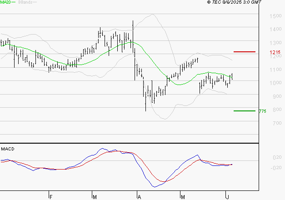The width and height of the screenshot is (285, 200).
Task: Click the 1215 resistance price label
Action: point(275,52)
